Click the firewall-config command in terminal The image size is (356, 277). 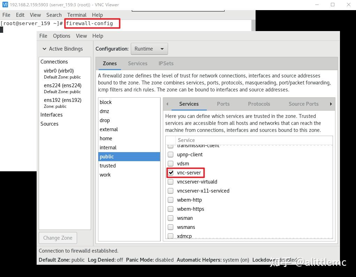pos(90,23)
